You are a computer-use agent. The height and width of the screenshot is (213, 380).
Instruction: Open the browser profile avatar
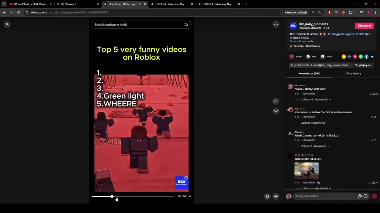point(368,12)
